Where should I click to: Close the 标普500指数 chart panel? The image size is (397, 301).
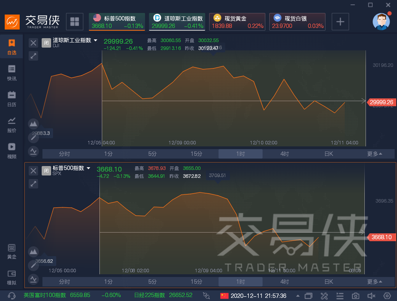(x=33, y=170)
